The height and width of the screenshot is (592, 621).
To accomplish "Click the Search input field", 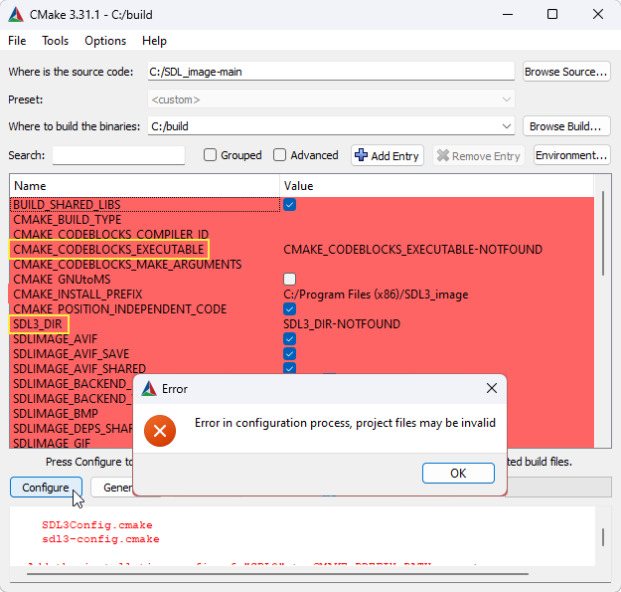I will pos(119,155).
